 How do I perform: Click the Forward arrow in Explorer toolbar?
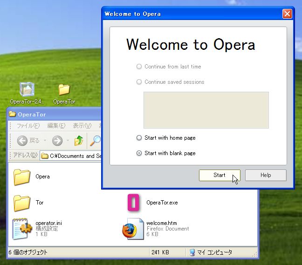57,141
